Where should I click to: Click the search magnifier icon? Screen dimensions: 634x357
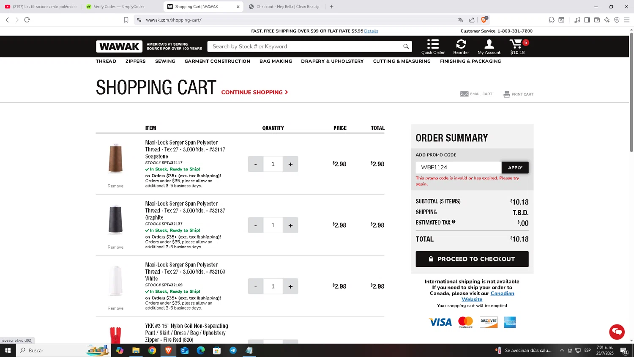click(x=406, y=47)
